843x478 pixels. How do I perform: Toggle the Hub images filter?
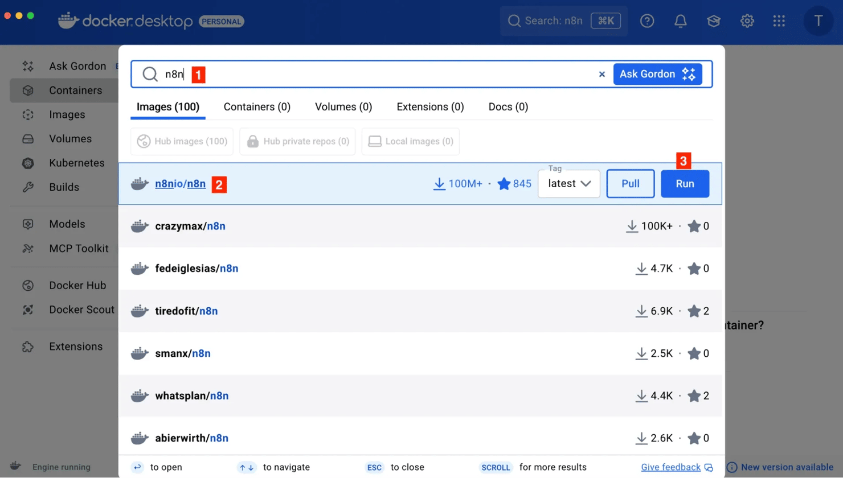182,141
